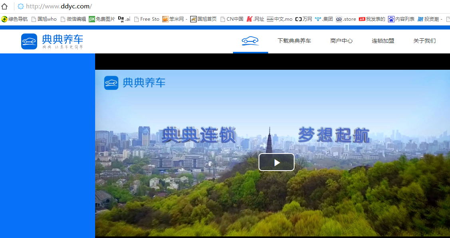Open the 我发表的 bookmark
450x238 pixels.
tap(372, 19)
